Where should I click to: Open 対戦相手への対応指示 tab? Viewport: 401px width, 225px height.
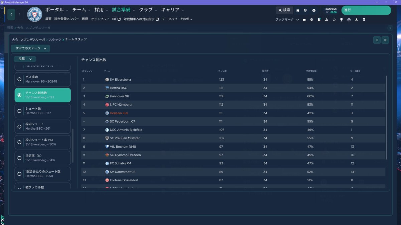[141, 19]
